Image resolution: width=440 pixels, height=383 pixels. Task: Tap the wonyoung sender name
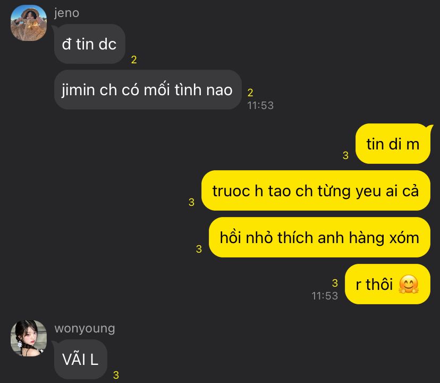click(x=84, y=328)
